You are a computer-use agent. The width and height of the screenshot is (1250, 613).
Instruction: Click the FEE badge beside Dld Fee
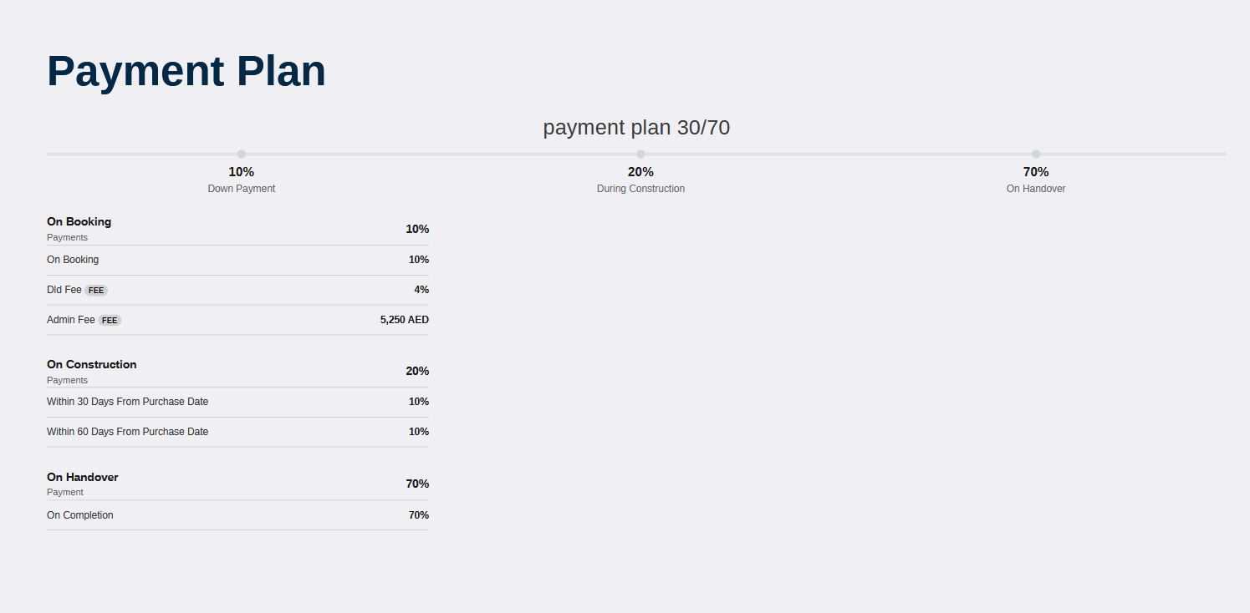click(x=96, y=291)
